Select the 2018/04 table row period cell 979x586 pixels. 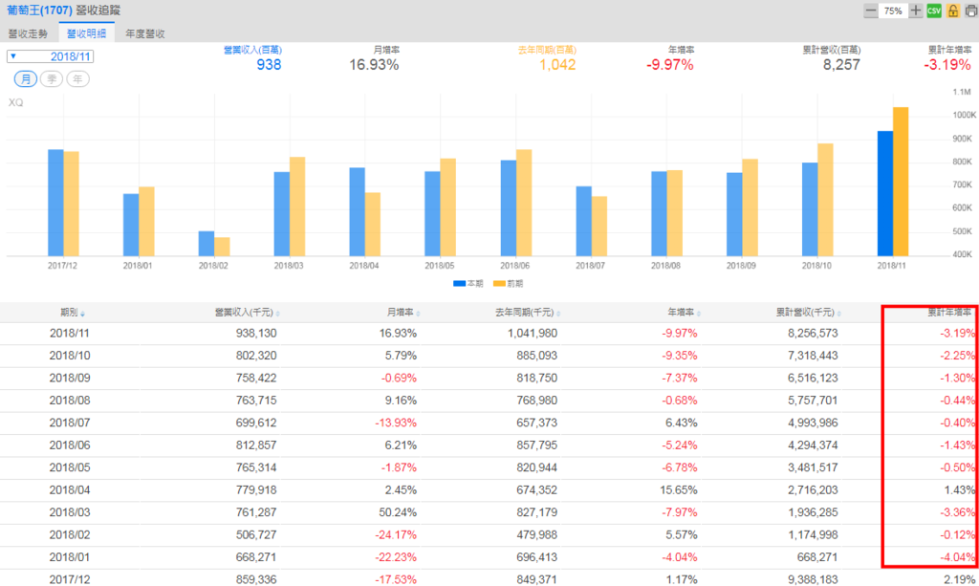tap(69, 490)
